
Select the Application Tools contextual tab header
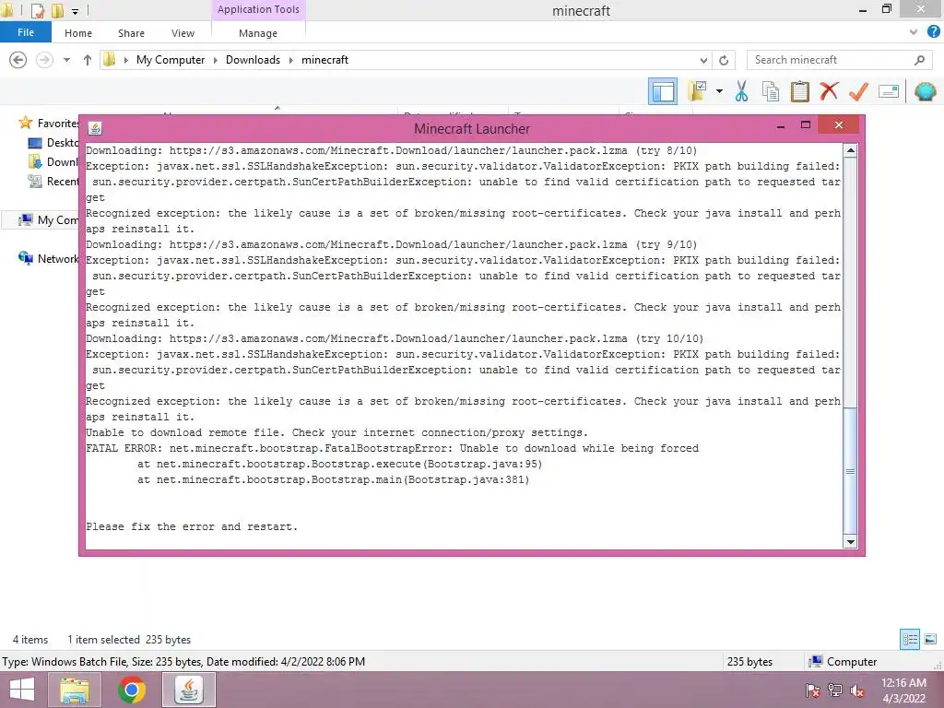coord(258,9)
